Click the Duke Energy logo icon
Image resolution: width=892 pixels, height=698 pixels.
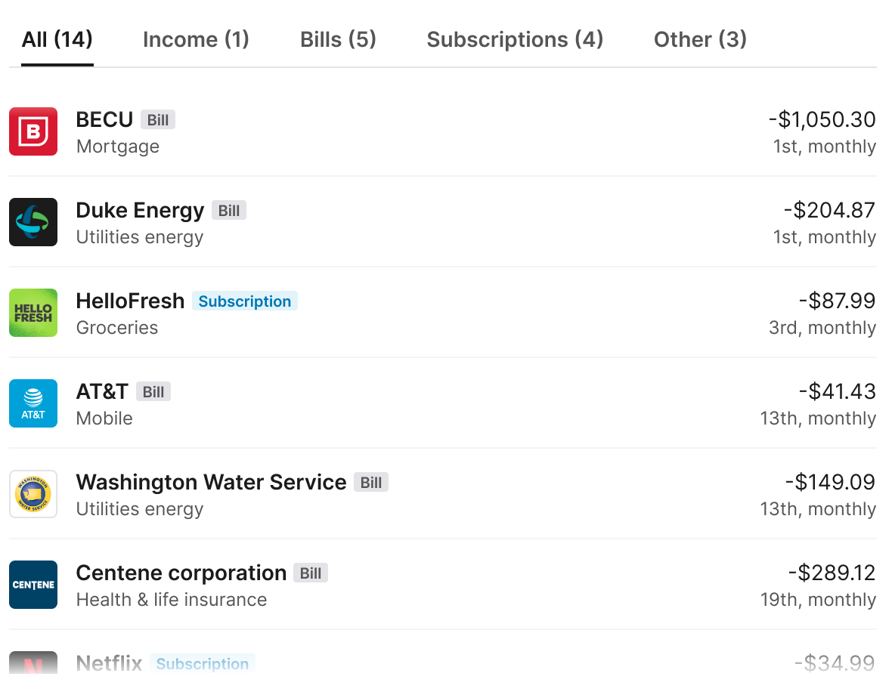click(x=33, y=222)
